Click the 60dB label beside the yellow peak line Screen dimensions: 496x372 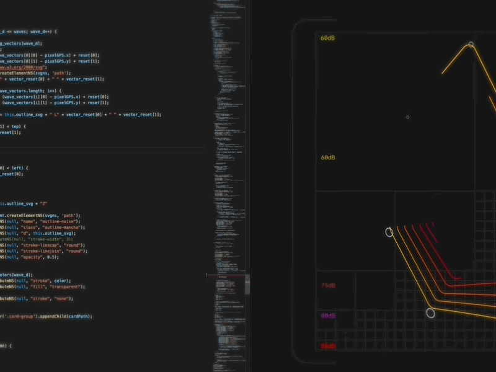(x=328, y=38)
